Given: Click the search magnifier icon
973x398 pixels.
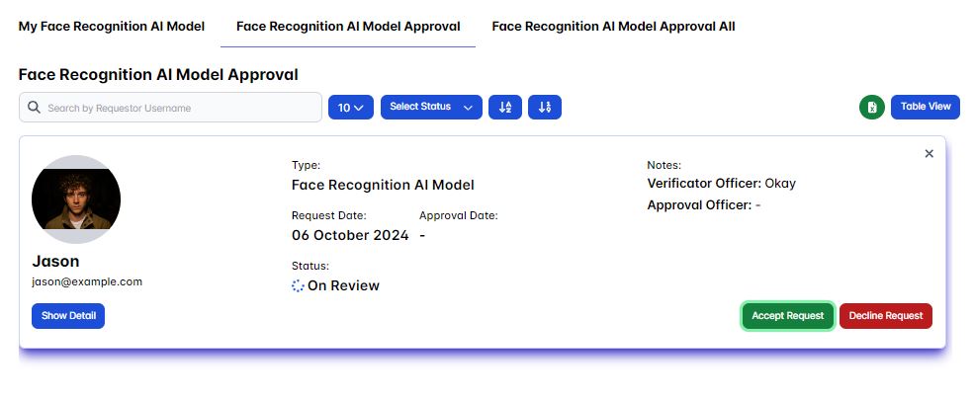Looking at the screenshot, I should pos(35,107).
